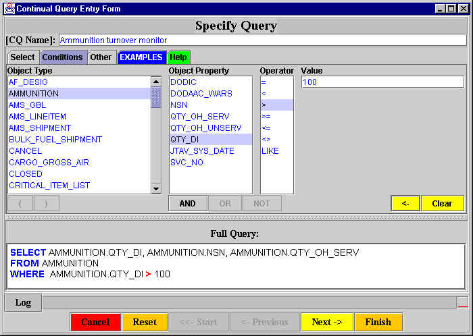Screen dimensions: 473x336
Task: Click the Next -> button
Action: tap(326, 322)
